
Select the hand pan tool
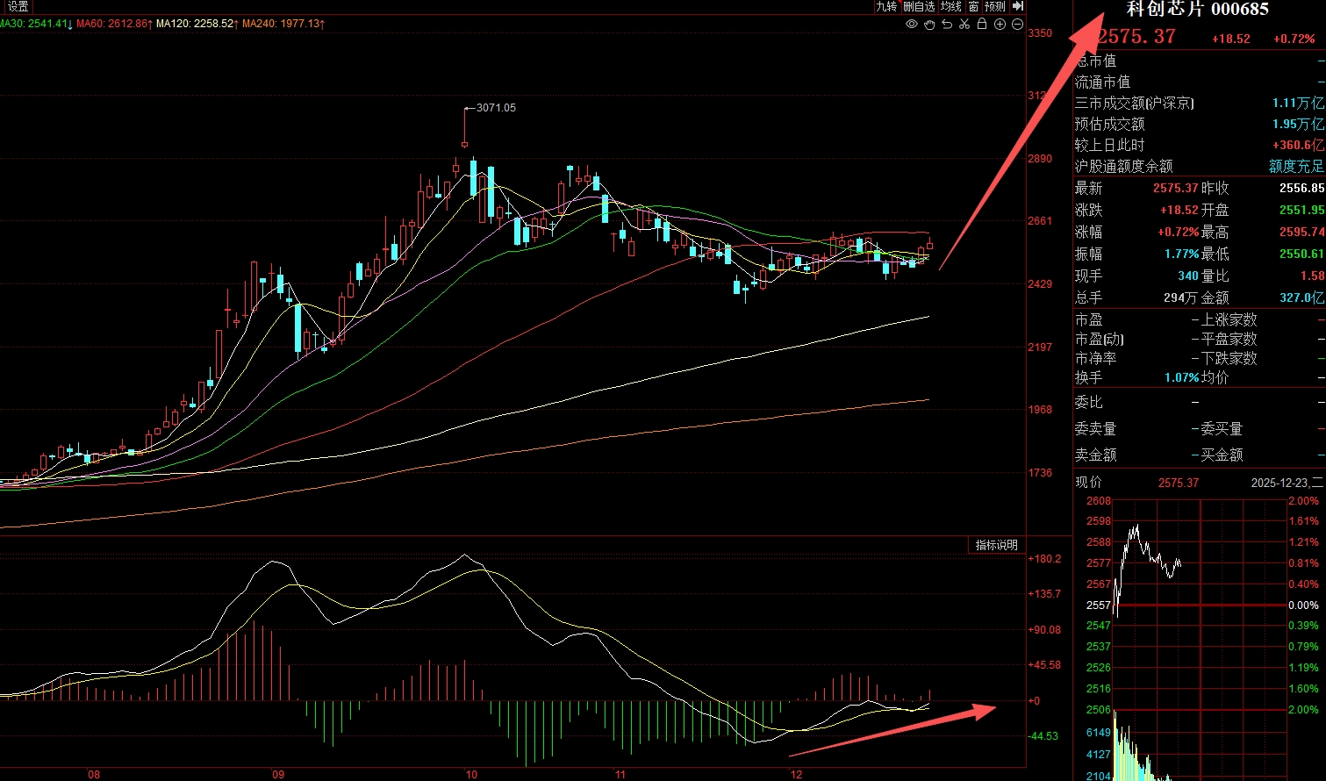pos(929,24)
